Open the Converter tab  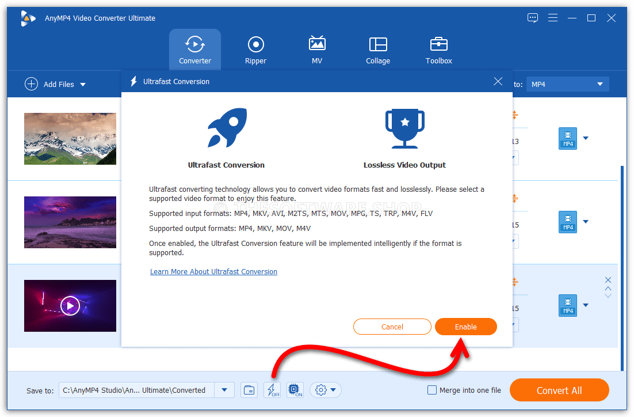[195, 50]
